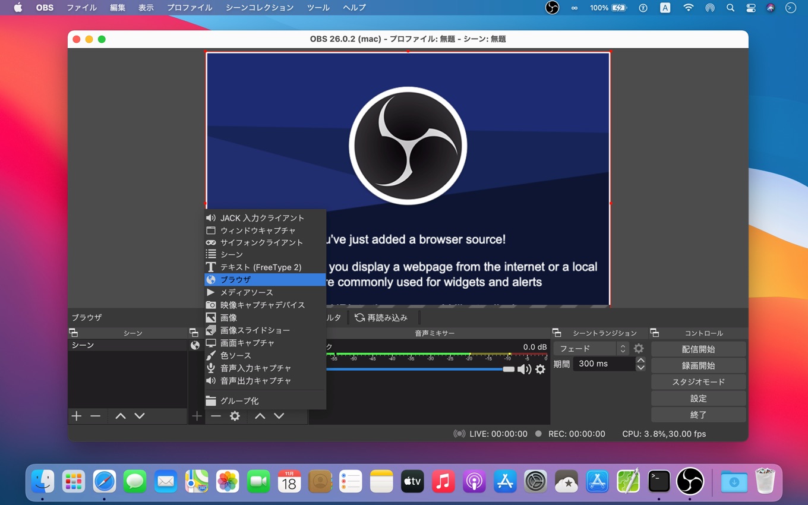The height and width of the screenshot is (505, 808).
Task: Open the 編集 menu
Action: point(118,8)
